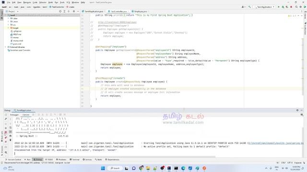Open the Navigate menu
The height and width of the screenshot is (172, 307).
(27, 2)
